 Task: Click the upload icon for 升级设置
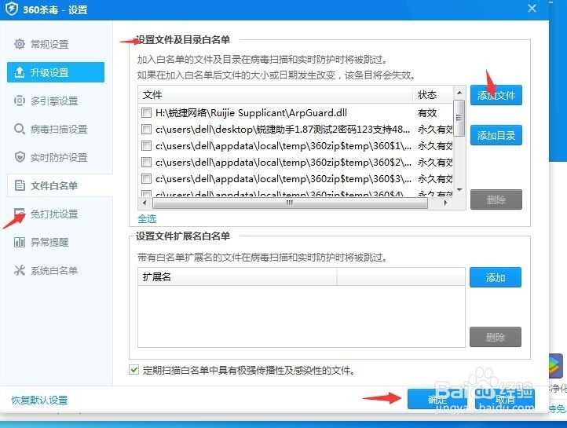coord(20,72)
